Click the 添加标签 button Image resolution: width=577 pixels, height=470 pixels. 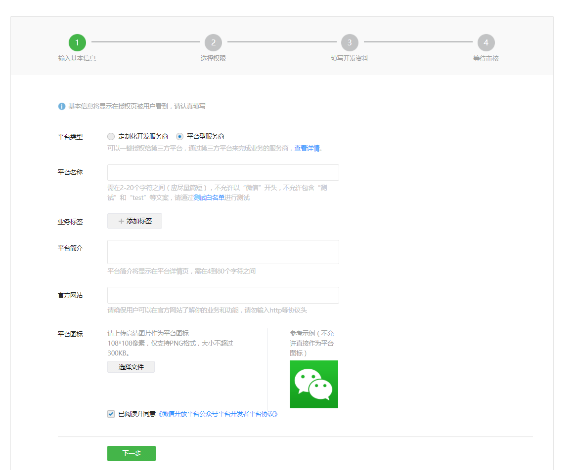(134, 221)
